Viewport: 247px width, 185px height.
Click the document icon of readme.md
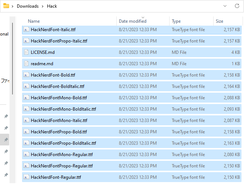tap(26, 63)
